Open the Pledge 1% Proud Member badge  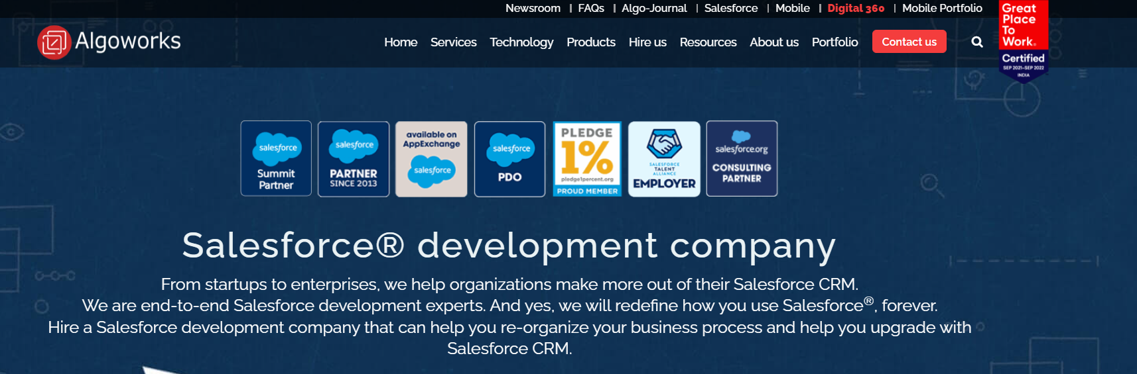pos(587,159)
